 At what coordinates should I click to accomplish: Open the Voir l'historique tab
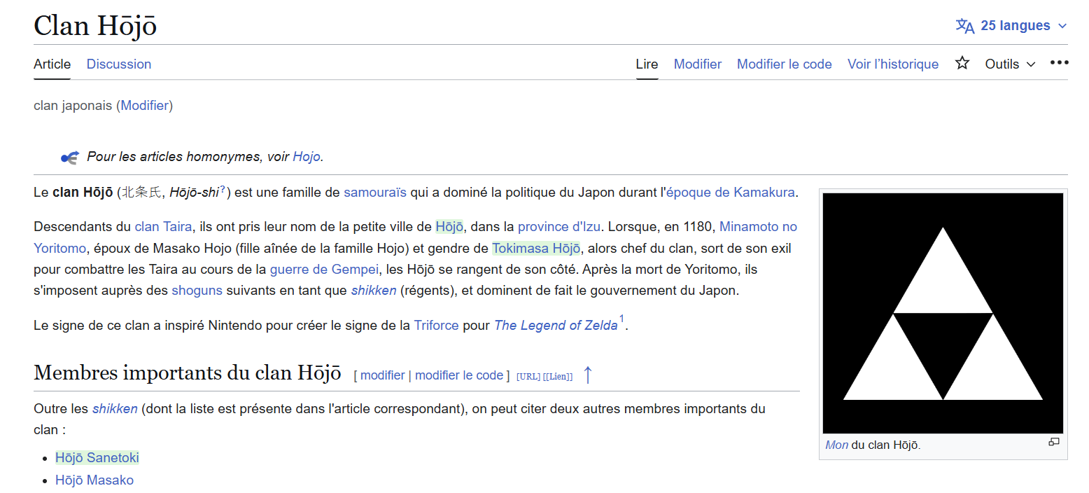(x=892, y=64)
